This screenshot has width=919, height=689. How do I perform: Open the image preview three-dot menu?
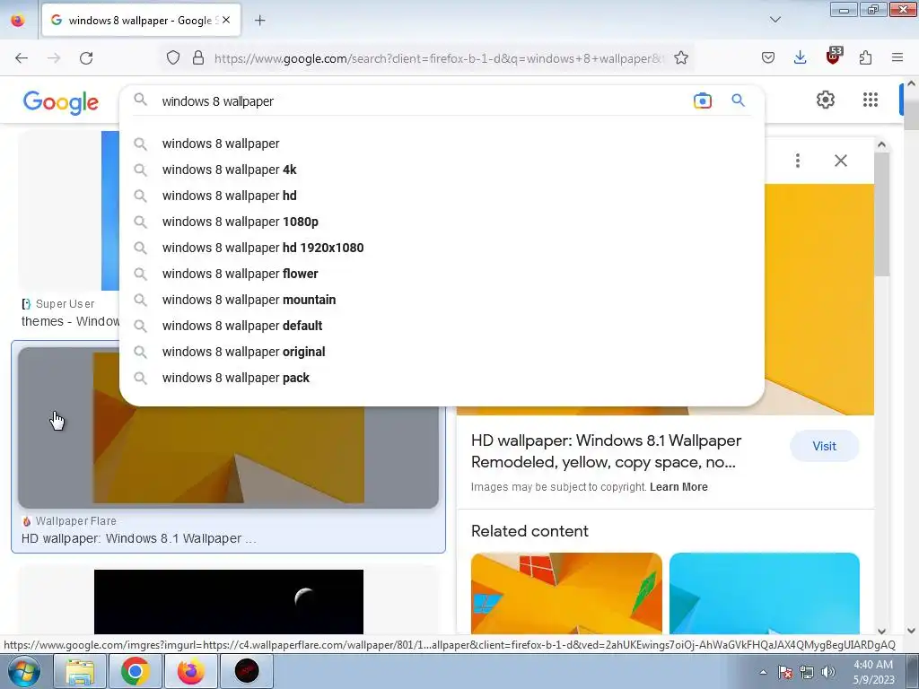point(798,161)
